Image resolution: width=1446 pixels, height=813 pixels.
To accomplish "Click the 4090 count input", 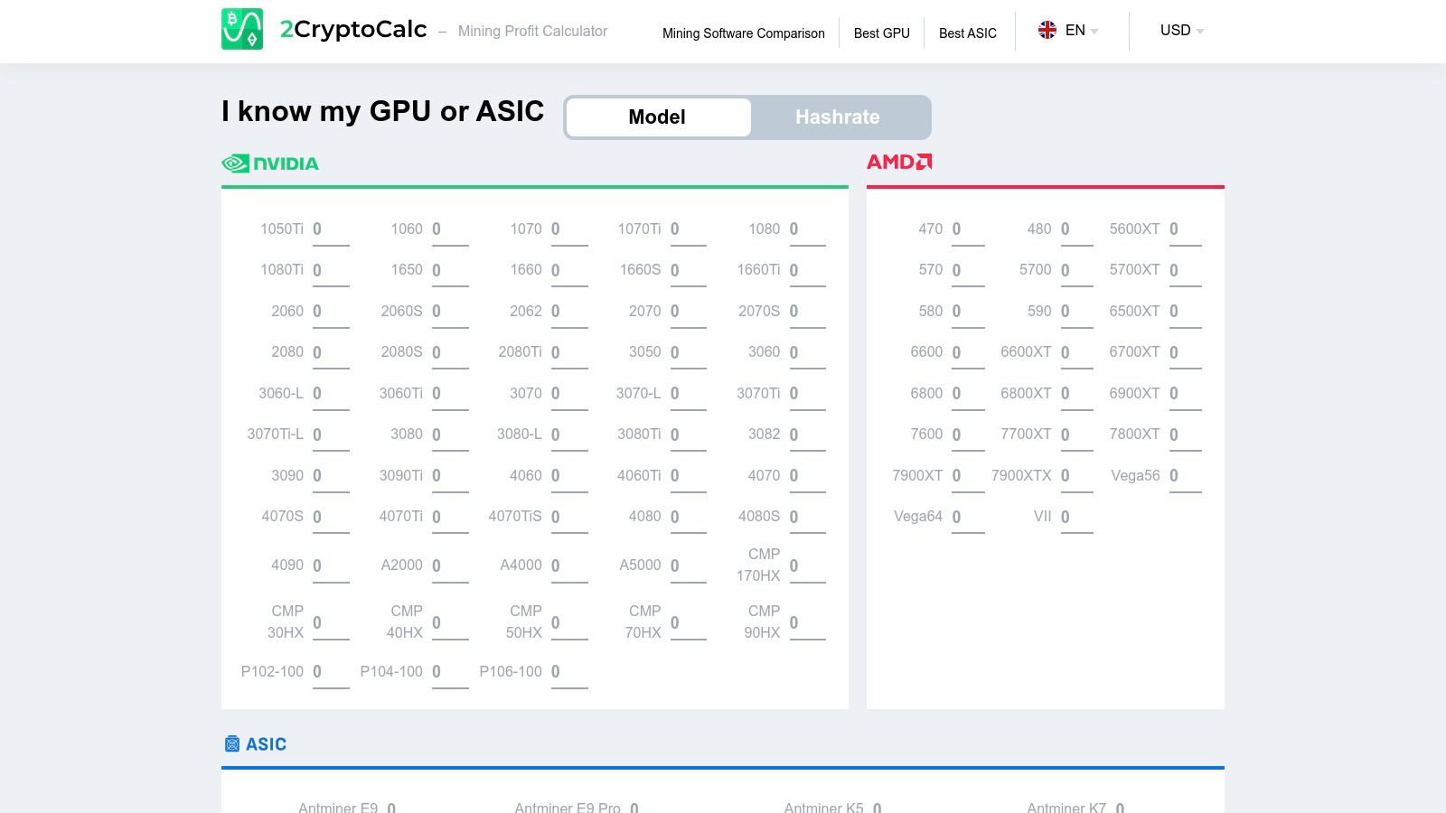I will pos(331,565).
